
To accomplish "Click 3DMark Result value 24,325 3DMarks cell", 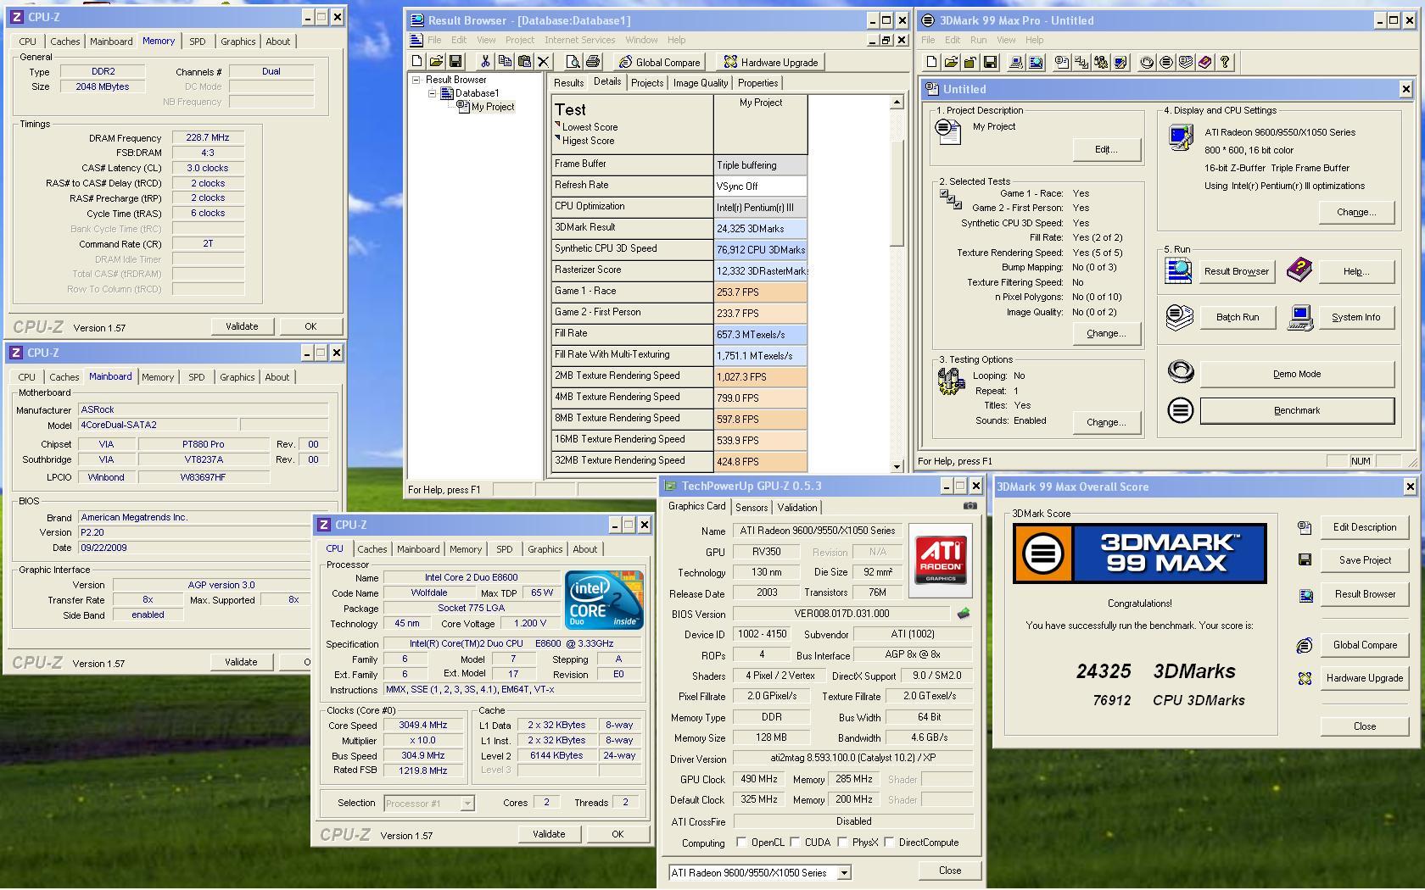I will click(x=760, y=228).
